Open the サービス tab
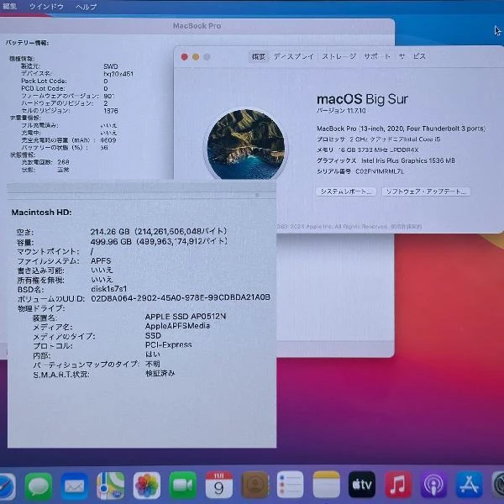Viewport: 504px width, 504px height. (x=412, y=56)
